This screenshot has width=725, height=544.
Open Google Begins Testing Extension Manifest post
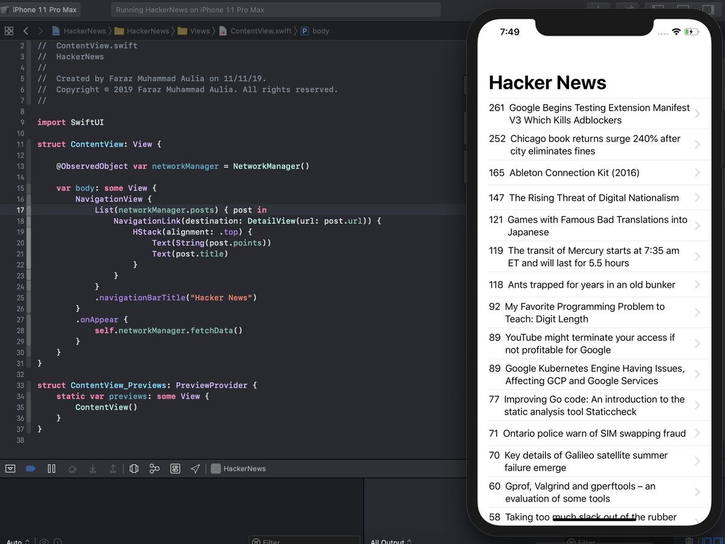(x=594, y=114)
